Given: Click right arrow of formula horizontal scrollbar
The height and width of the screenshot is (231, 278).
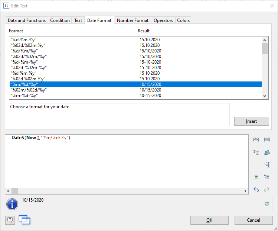Looking at the screenshot, I should [245, 191].
